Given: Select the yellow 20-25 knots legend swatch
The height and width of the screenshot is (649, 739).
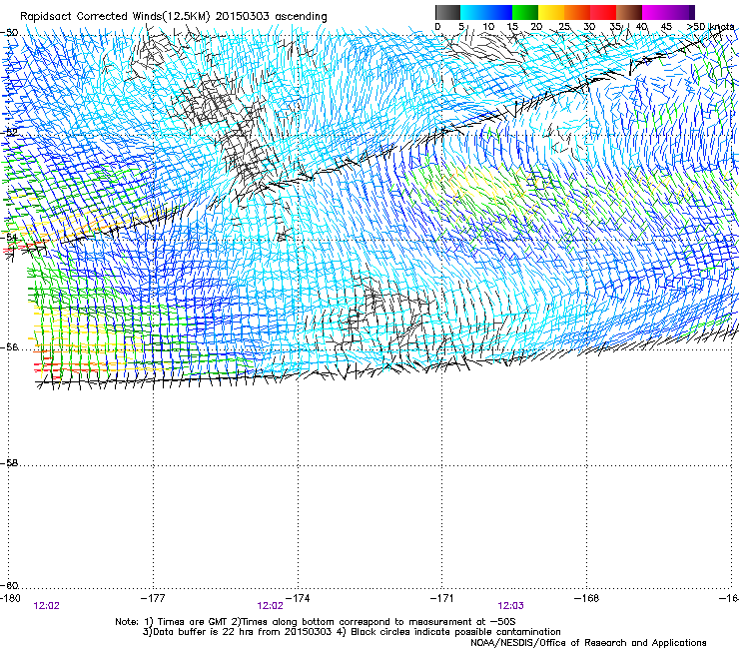Looking at the screenshot, I should tap(551, 12).
